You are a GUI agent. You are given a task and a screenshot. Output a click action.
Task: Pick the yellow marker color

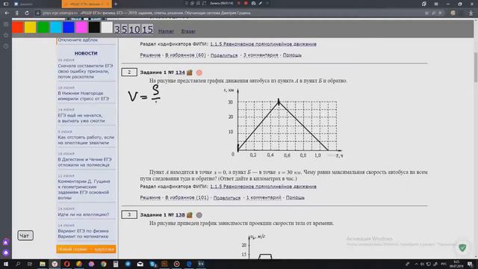[31, 28]
